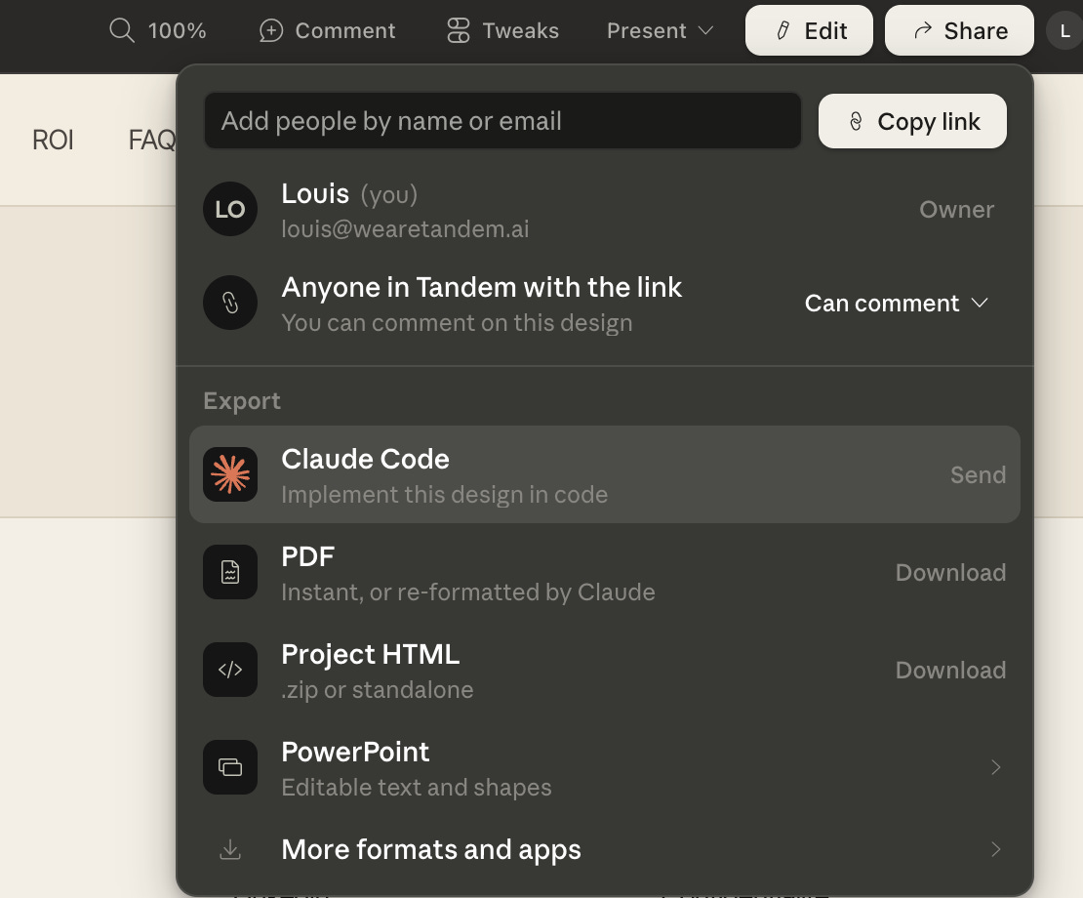Expand the PowerPoint submenu chevron
The image size is (1083, 898).
995,767
